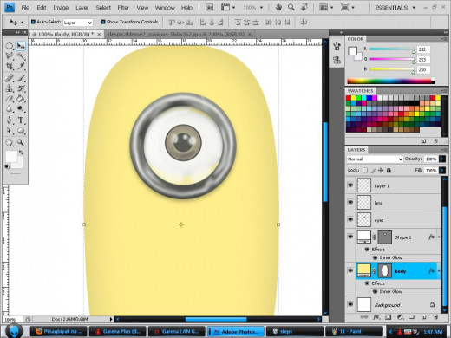Select the Eraser tool
This screenshot has height=338, width=451.
click(10, 99)
